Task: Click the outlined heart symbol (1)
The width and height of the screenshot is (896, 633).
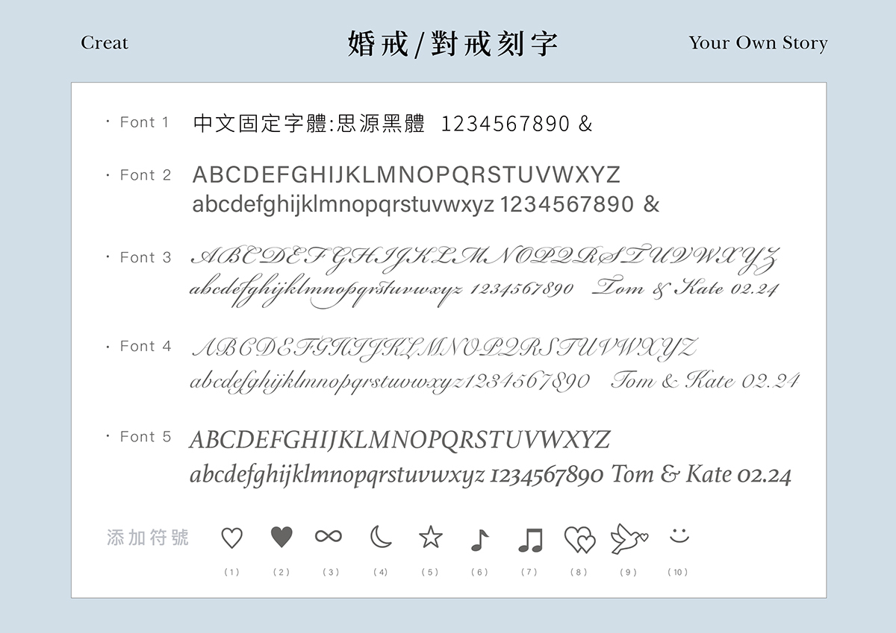Action: (x=232, y=538)
